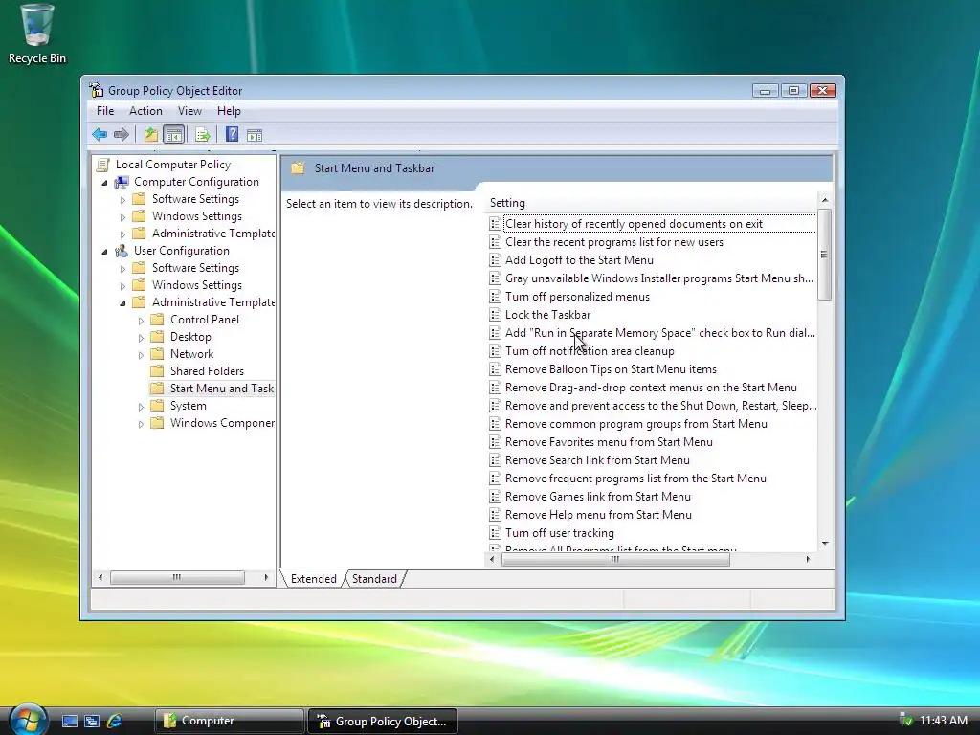Screen dimensions: 980x735
Task: Click the folder icon next to Control Panel
Action: pyautogui.click(x=158, y=320)
